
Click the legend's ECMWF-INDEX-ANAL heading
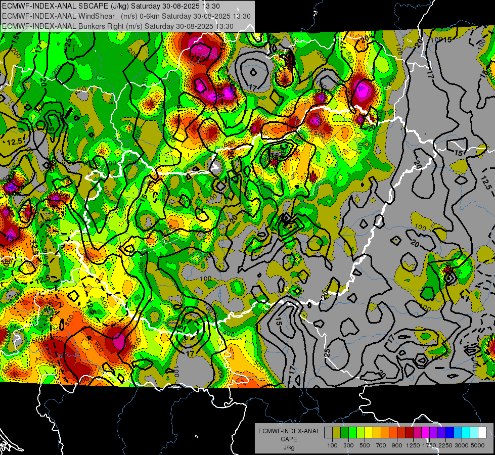289,431
